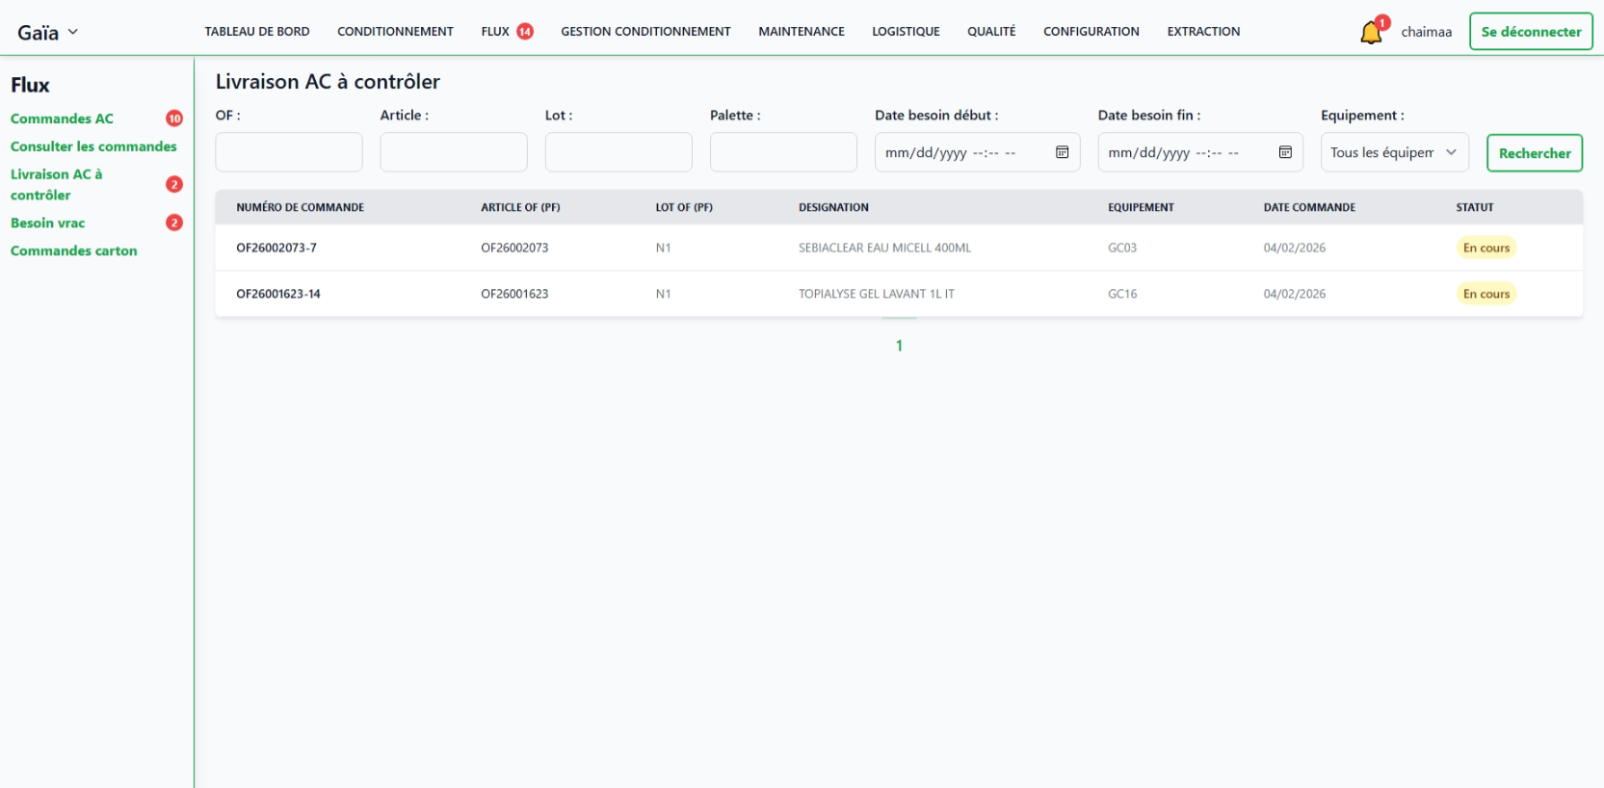Click ARTICLE OF (PF) column header
This screenshot has width=1604, height=788.
pos(520,207)
